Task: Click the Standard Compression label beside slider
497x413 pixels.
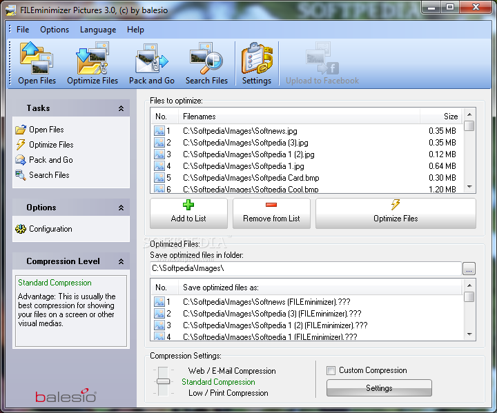Action: (218, 382)
